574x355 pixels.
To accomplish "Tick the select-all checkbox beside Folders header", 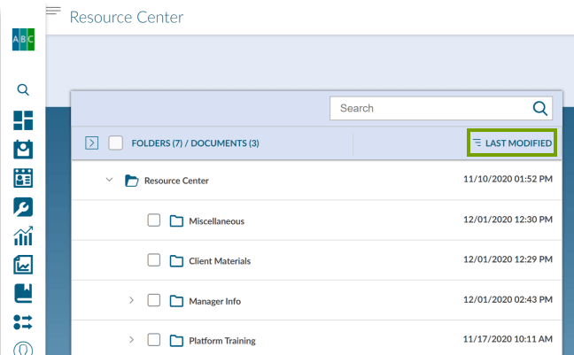I will click(116, 143).
